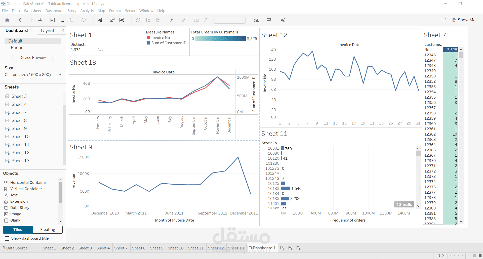Click the Home start page icon

tap(7, 20)
